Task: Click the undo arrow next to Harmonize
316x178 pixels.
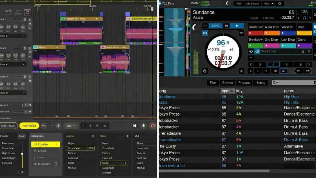Action: 44,125
